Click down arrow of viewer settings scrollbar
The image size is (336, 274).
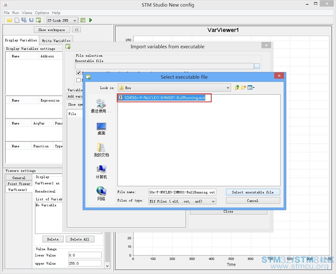(x=108, y=266)
